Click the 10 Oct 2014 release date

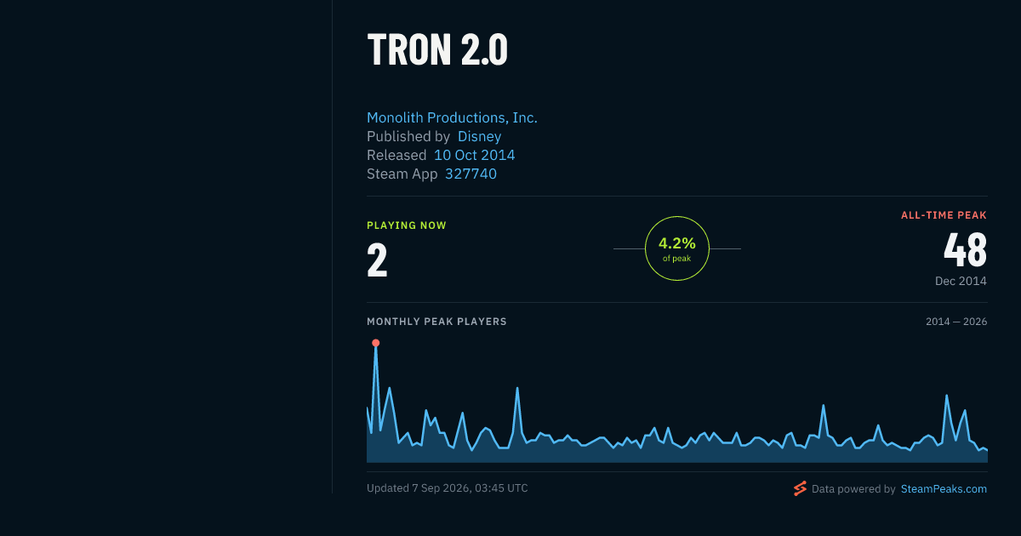[474, 155]
